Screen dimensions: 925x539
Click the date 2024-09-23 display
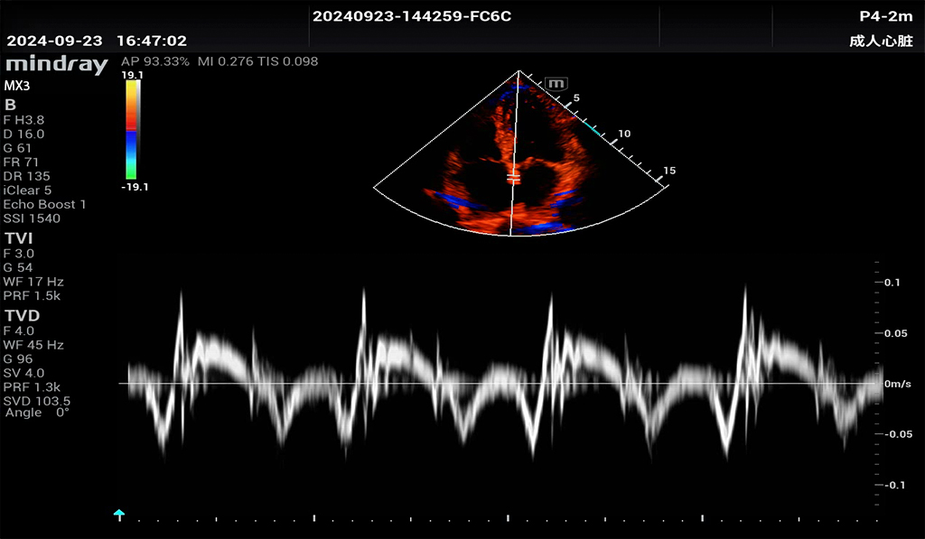click(55, 42)
